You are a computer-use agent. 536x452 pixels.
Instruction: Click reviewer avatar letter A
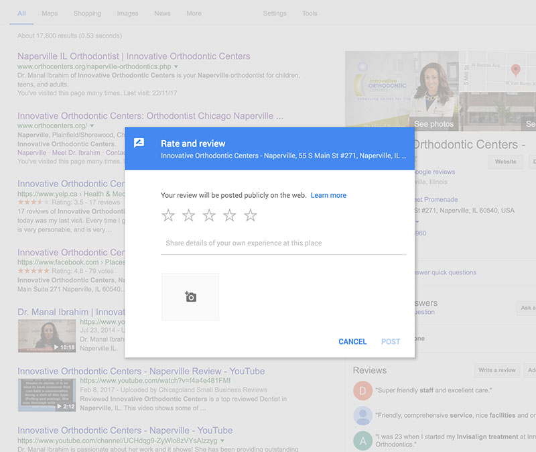pyautogui.click(x=362, y=441)
